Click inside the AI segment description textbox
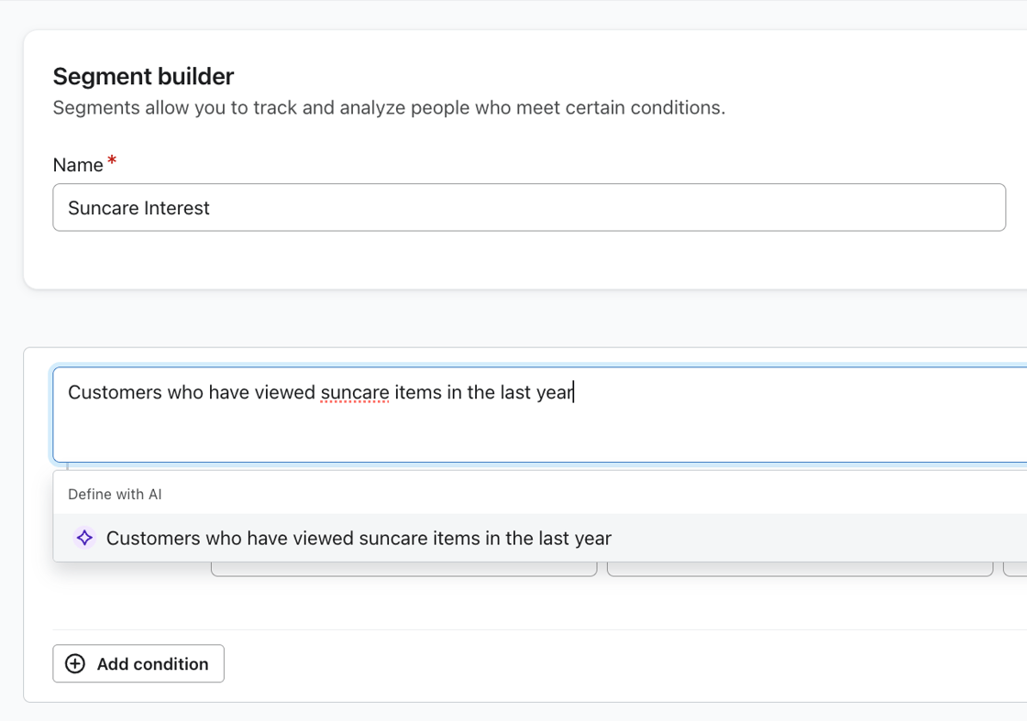 coord(540,415)
